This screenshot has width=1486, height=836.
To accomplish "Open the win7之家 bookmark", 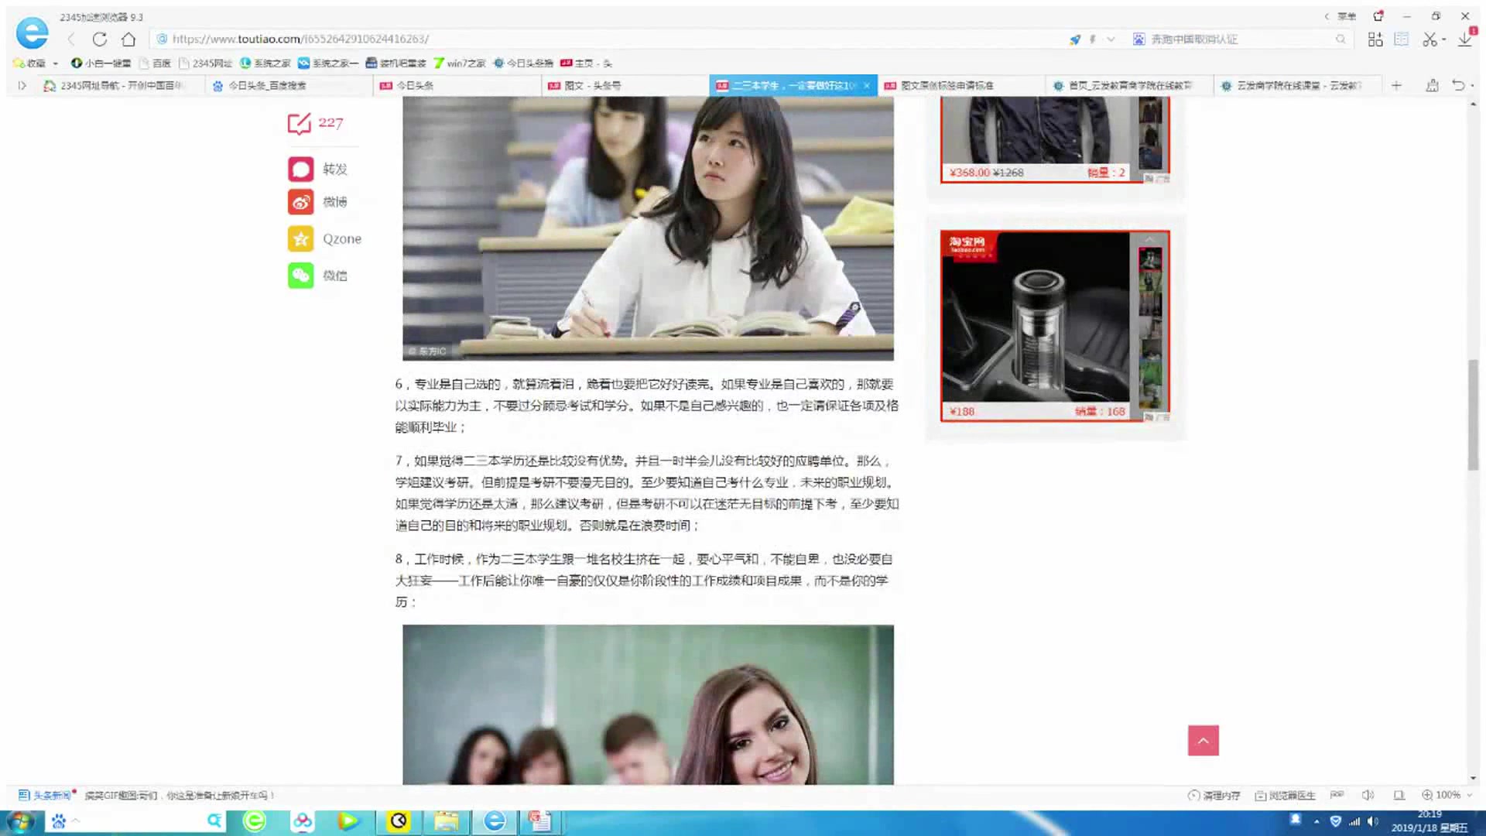I will (460, 63).
